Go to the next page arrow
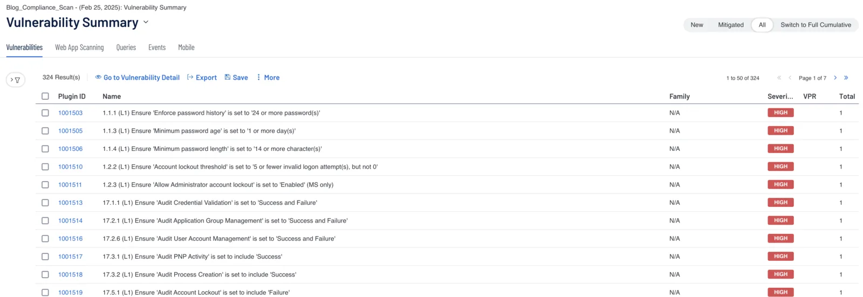Viewport: 863px width, 297px height. 835,78
